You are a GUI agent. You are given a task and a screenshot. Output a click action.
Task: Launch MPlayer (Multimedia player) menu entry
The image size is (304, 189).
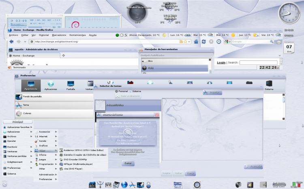pyautogui.click(x=83, y=164)
